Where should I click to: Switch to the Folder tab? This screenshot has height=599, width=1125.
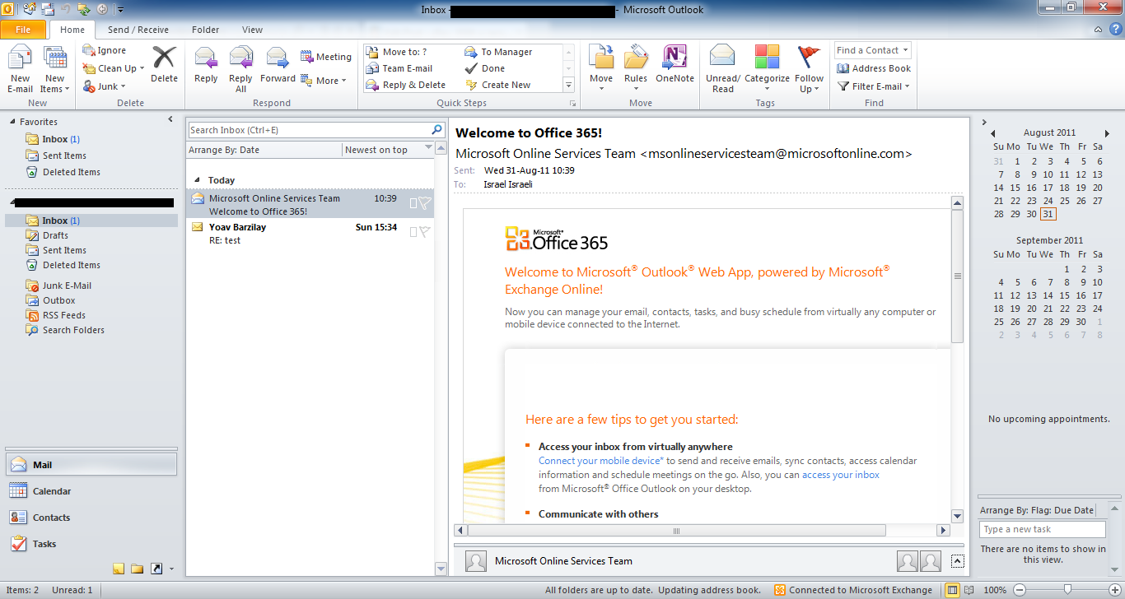pyautogui.click(x=206, y=30)
